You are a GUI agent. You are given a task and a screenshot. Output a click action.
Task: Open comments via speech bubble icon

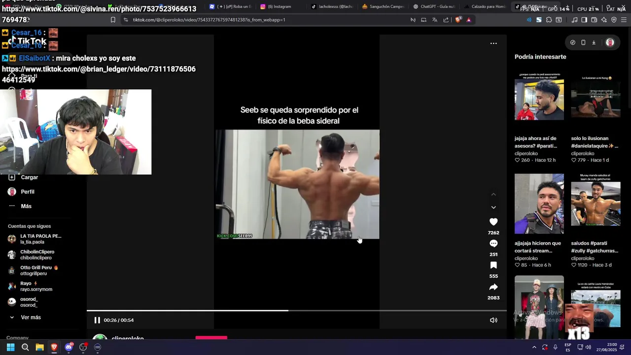coord(493,244)
